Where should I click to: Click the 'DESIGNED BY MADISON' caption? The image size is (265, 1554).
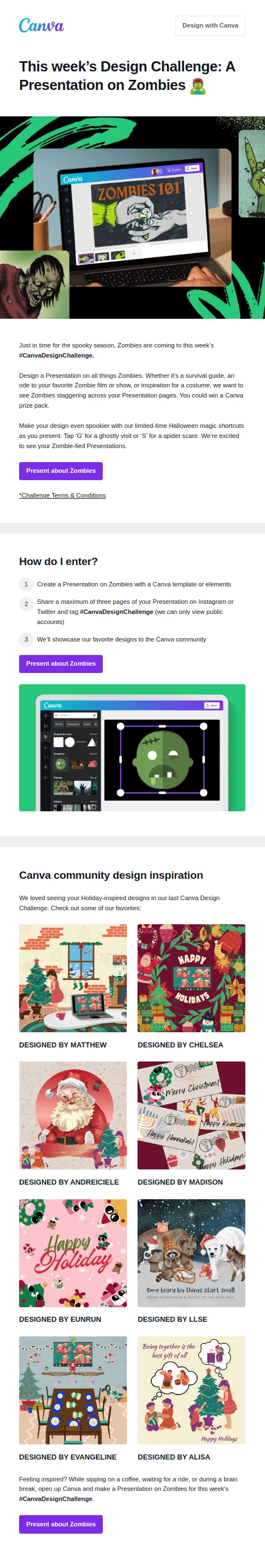(x=180, y=1182)
